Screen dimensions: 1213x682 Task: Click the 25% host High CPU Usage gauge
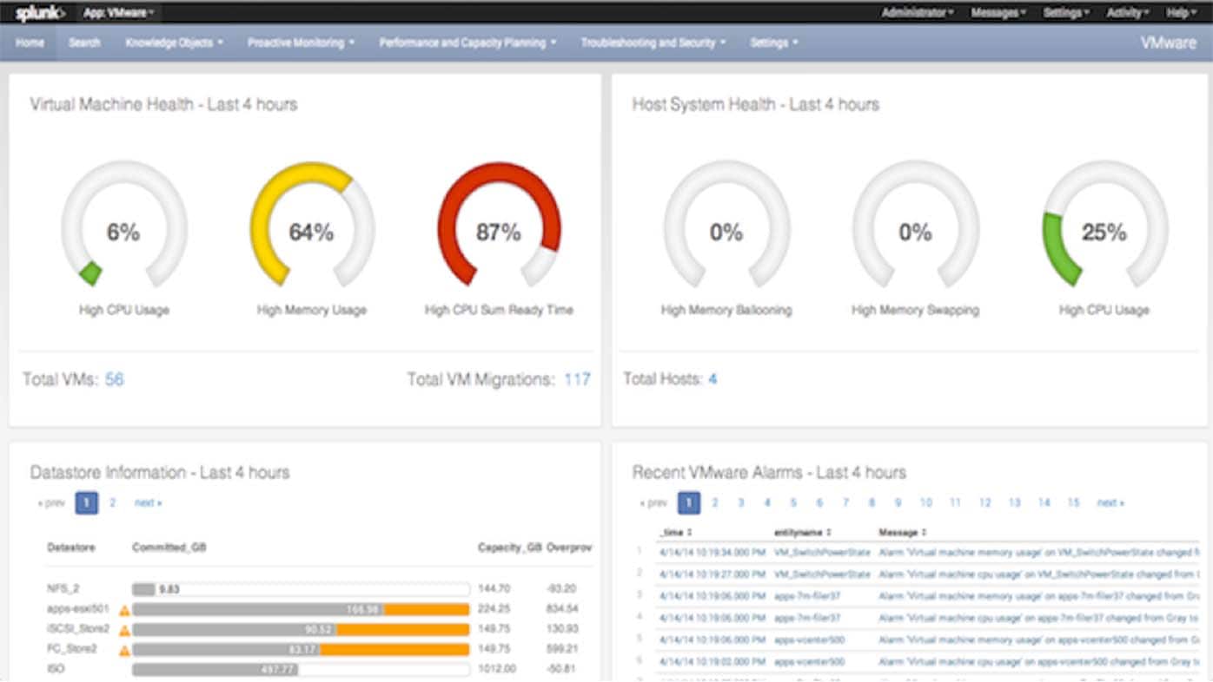(x=1104, y=225)
